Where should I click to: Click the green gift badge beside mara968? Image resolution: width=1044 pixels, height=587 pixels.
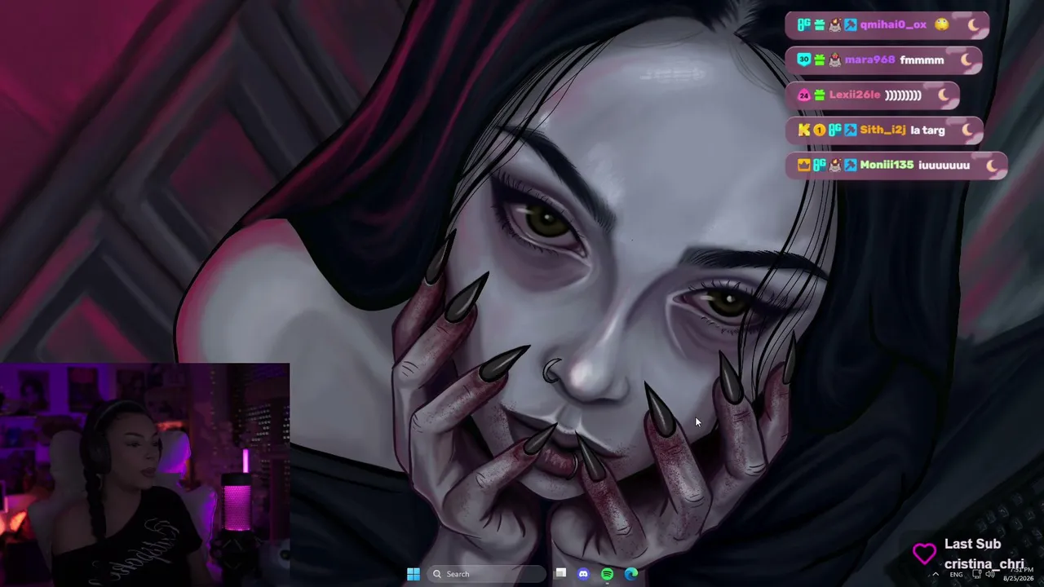tap(819, 60)
